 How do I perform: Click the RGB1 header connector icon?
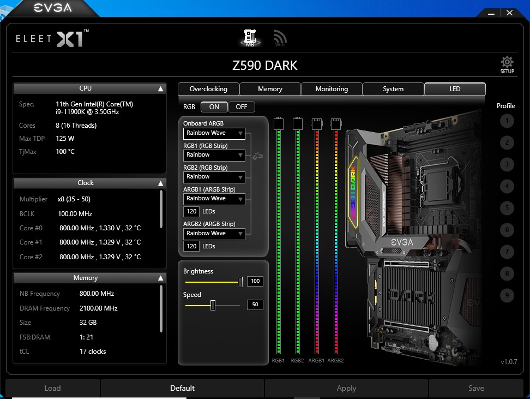[279, 123]
